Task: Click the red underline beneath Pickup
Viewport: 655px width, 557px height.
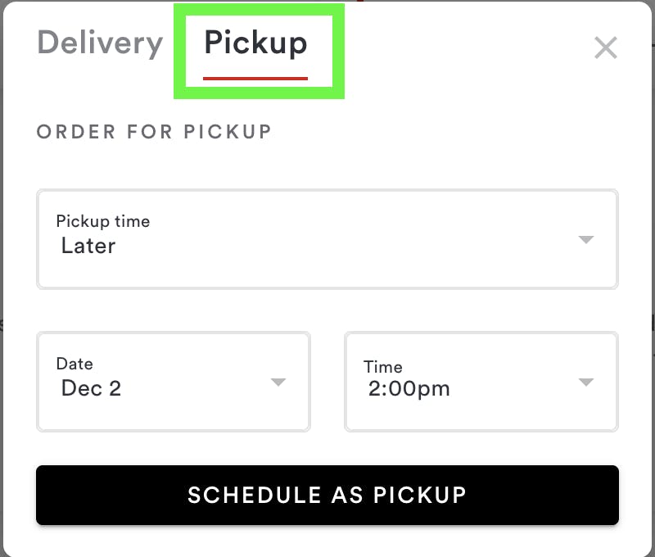Action: coord(255,79)
